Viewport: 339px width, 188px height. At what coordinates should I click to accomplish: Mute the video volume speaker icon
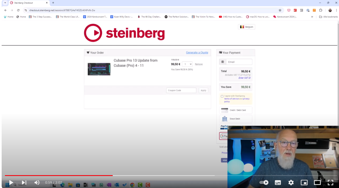(37, 183)
